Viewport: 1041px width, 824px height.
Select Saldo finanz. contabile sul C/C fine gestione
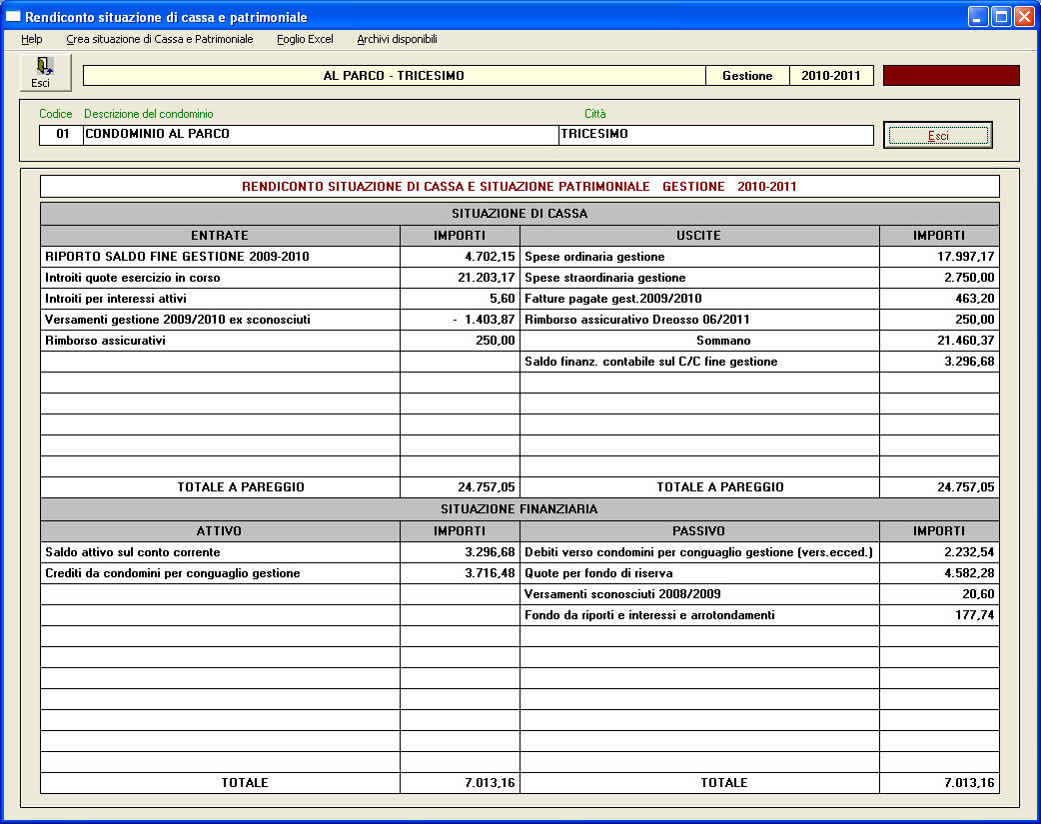pos(699,362)
